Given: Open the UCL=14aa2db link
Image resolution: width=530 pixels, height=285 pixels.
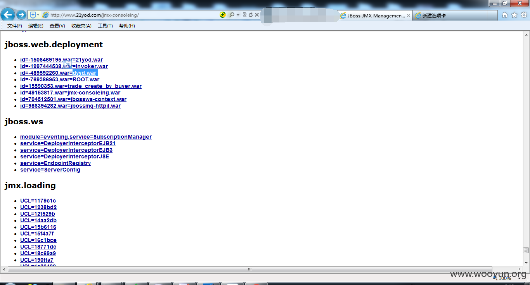Looking at the screenshot, I should (x=38, y=220).
